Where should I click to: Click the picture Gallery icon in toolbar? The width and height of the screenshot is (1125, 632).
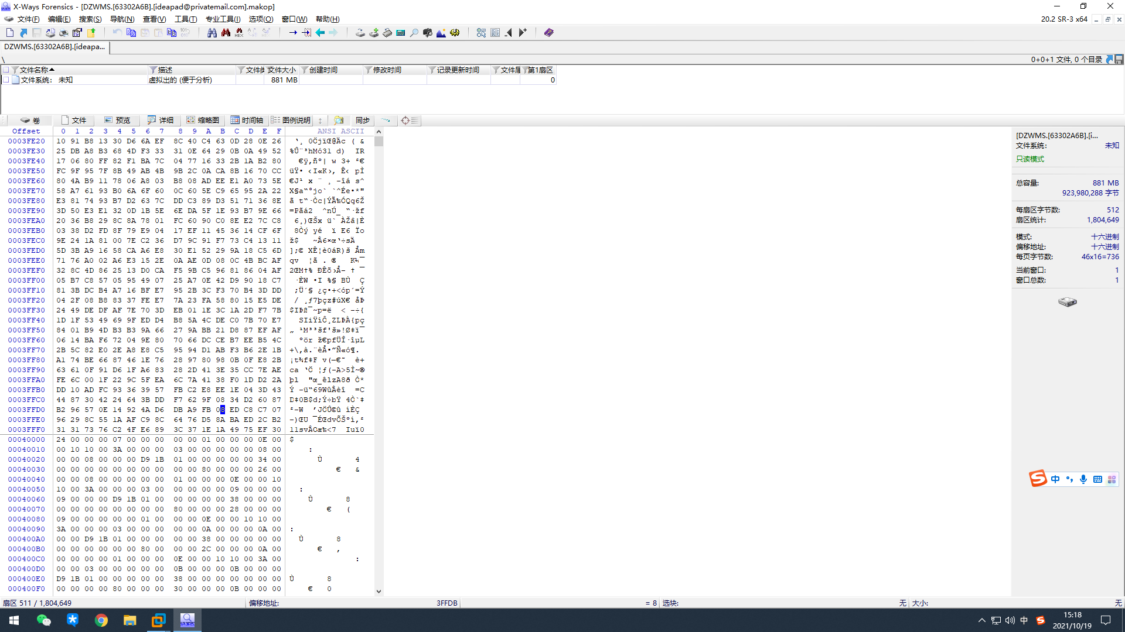click(x=441, y=33)
